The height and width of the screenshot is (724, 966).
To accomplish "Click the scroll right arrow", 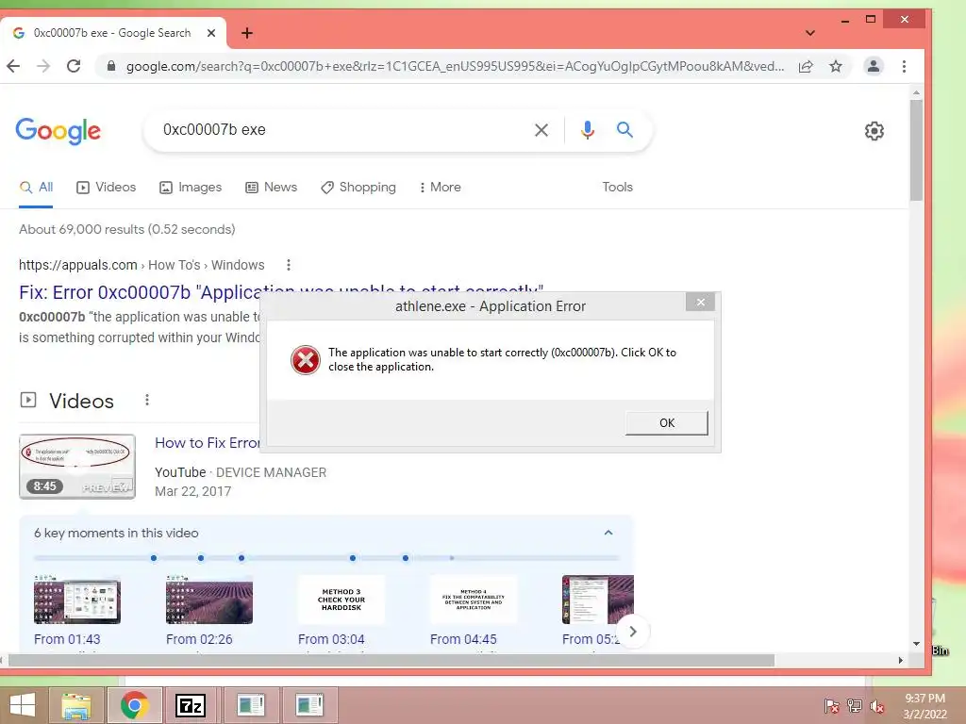I will [900, 660].
